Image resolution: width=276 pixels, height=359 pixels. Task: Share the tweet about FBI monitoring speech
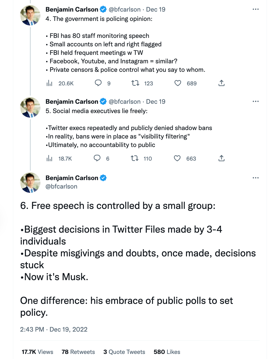[222, 83]
